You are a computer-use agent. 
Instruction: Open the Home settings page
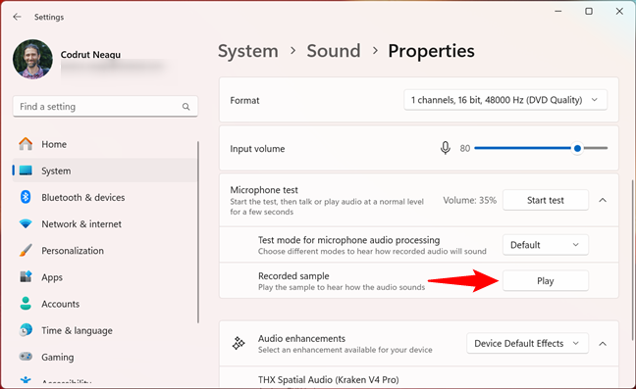[105, 144]
